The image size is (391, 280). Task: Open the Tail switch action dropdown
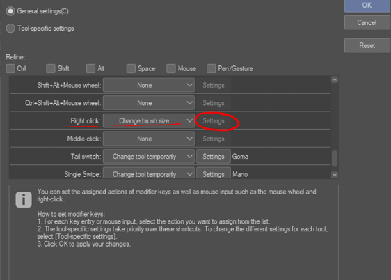click(149, 157)
